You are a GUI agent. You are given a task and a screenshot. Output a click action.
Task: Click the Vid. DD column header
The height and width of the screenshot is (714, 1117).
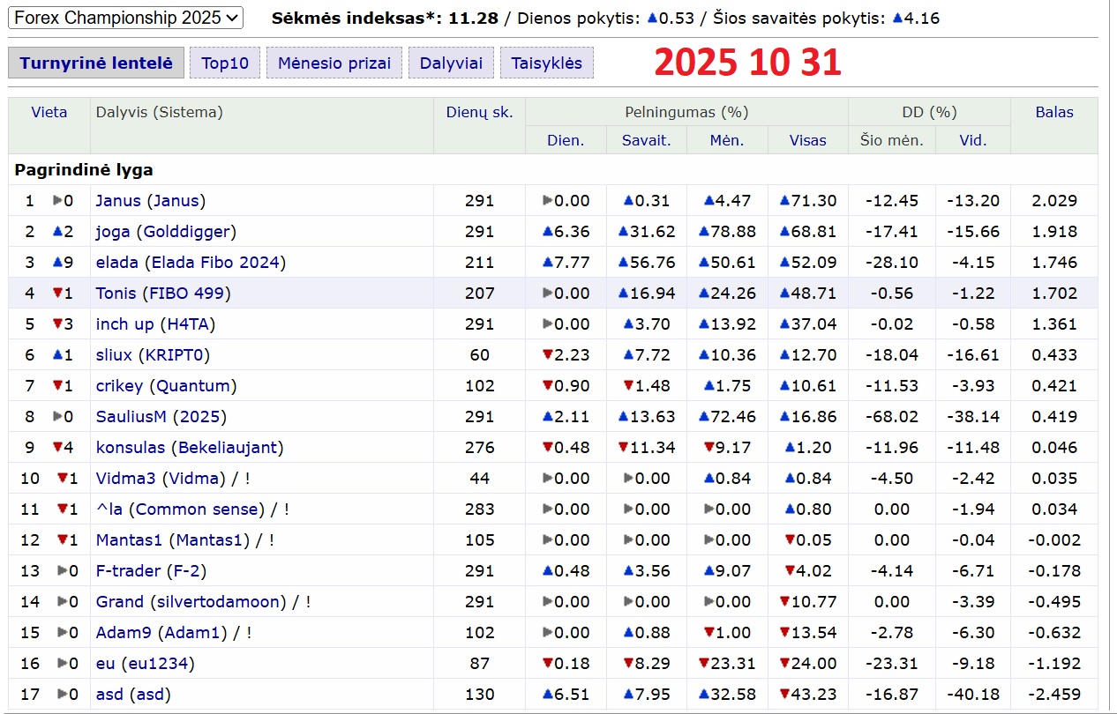tap(973, 140)
